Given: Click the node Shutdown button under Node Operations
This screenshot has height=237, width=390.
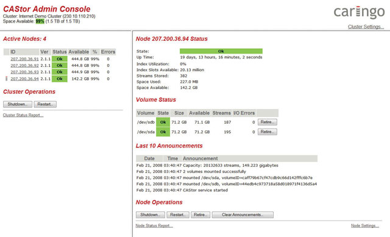Looking at the screenshot, I should coord(151,214).
